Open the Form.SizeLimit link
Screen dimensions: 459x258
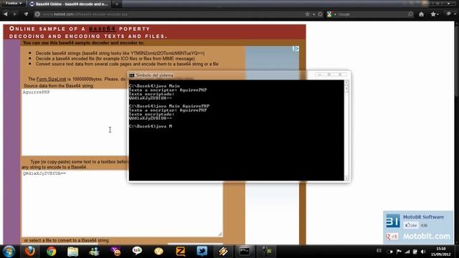51,79
